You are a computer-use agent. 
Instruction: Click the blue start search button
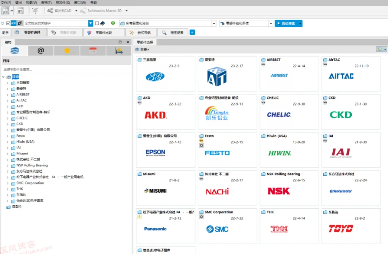pos(287,23)
